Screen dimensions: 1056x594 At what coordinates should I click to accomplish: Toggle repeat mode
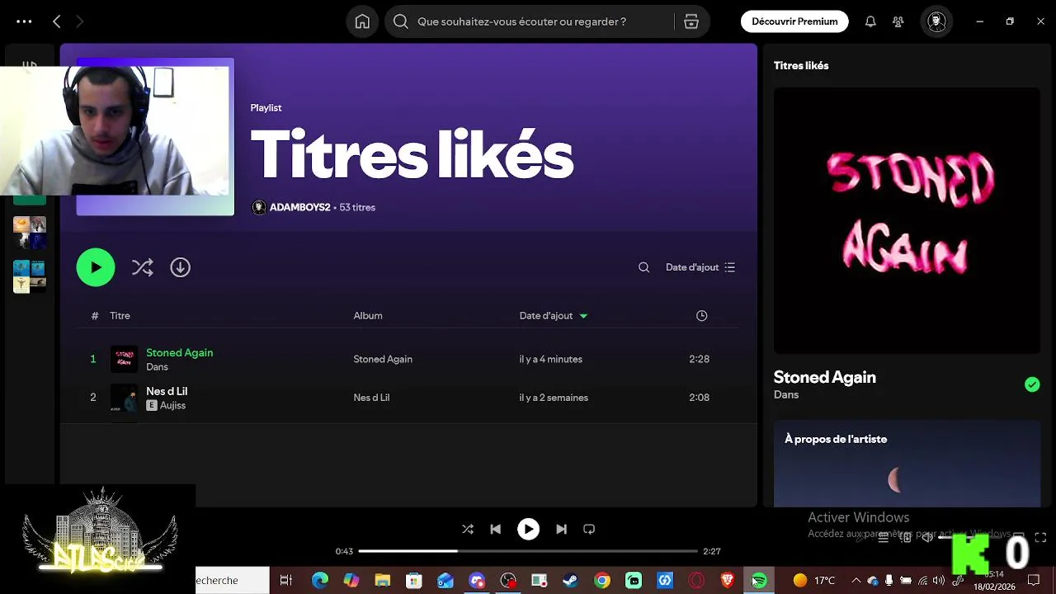pos(589,529)
